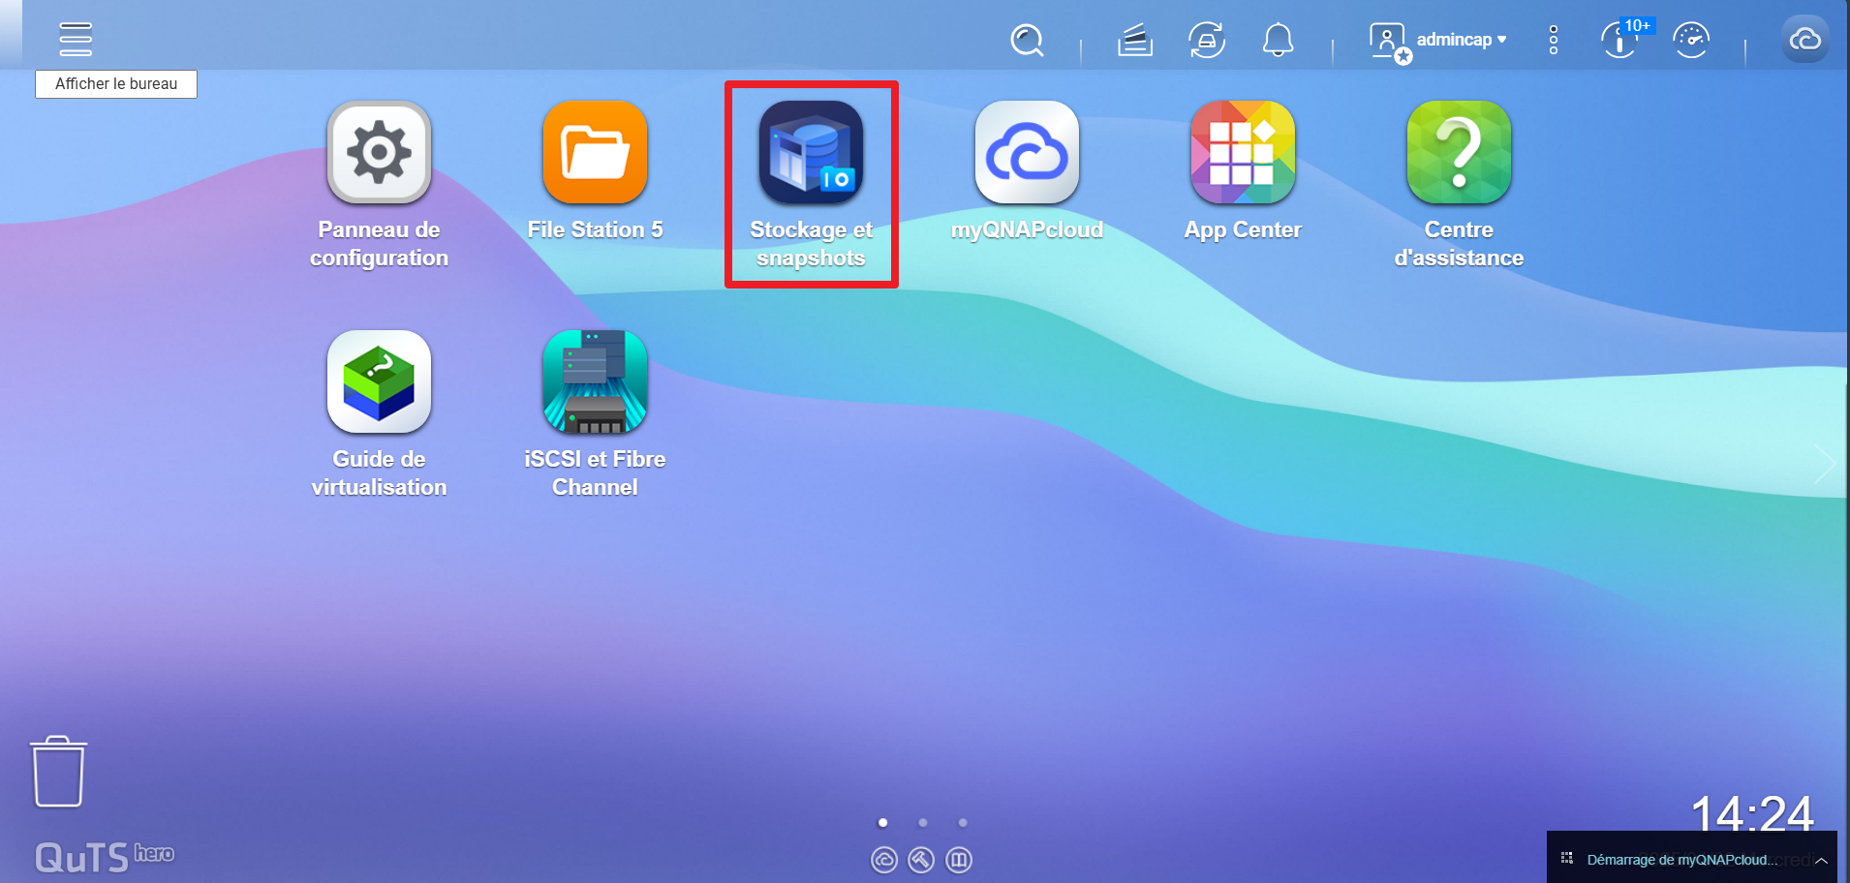Click the Démarrage de myQNAPcloud notification text
The height and width of the screenshot is (883, 1850).
(x=1681, y=860)
